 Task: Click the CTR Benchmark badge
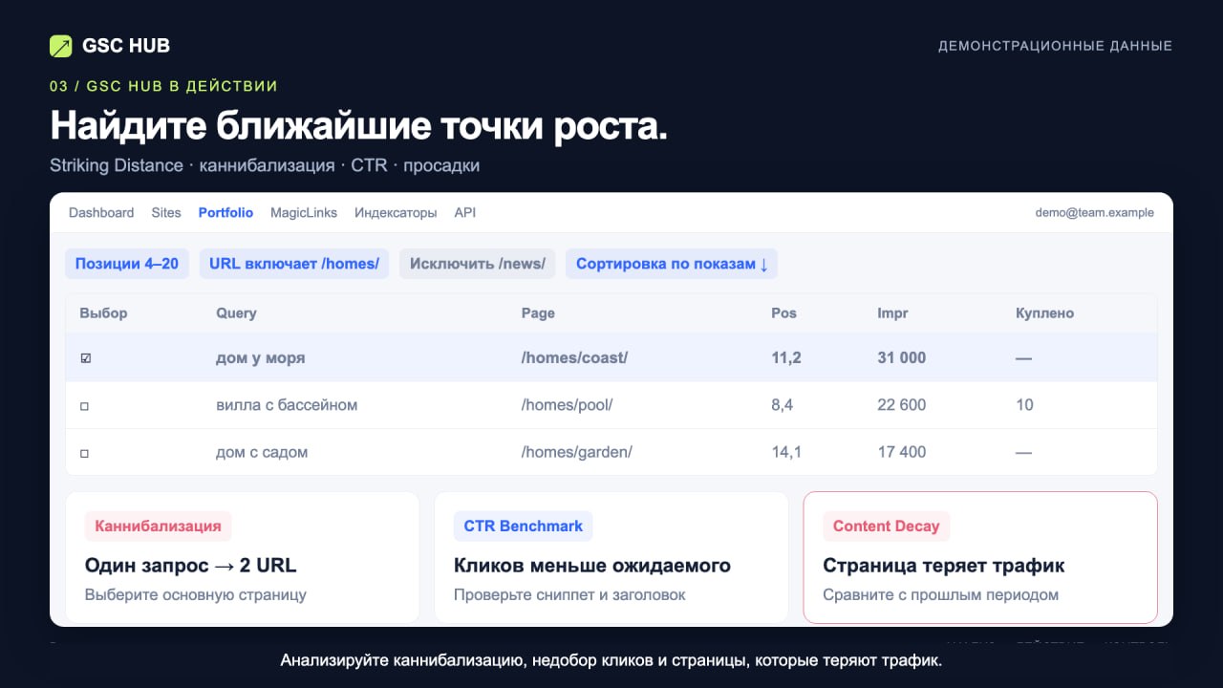click(x=524, y=526)
